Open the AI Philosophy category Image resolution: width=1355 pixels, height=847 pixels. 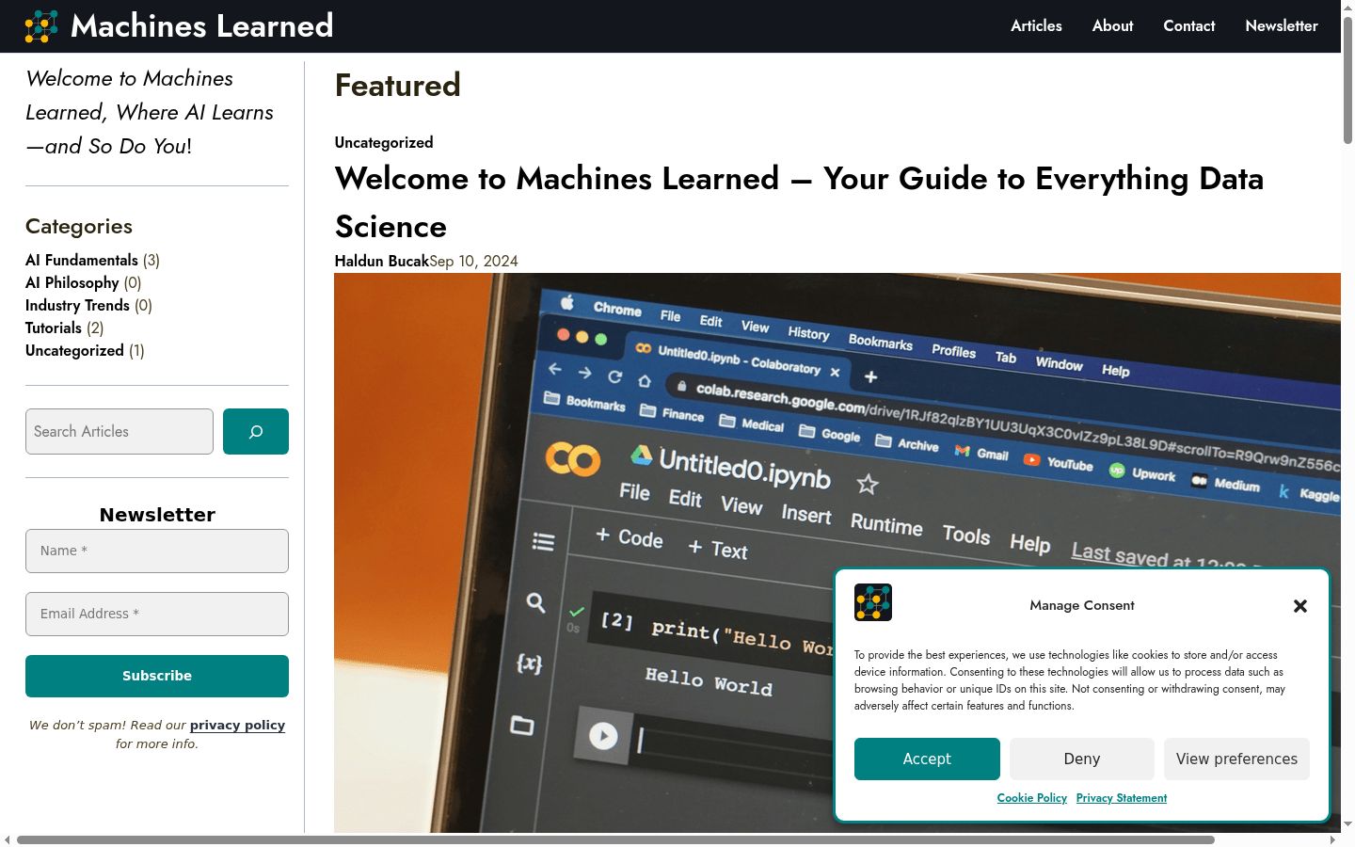coord(72,283)
